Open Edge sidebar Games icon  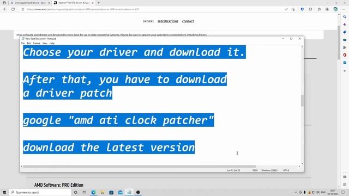tap(345, 47)
